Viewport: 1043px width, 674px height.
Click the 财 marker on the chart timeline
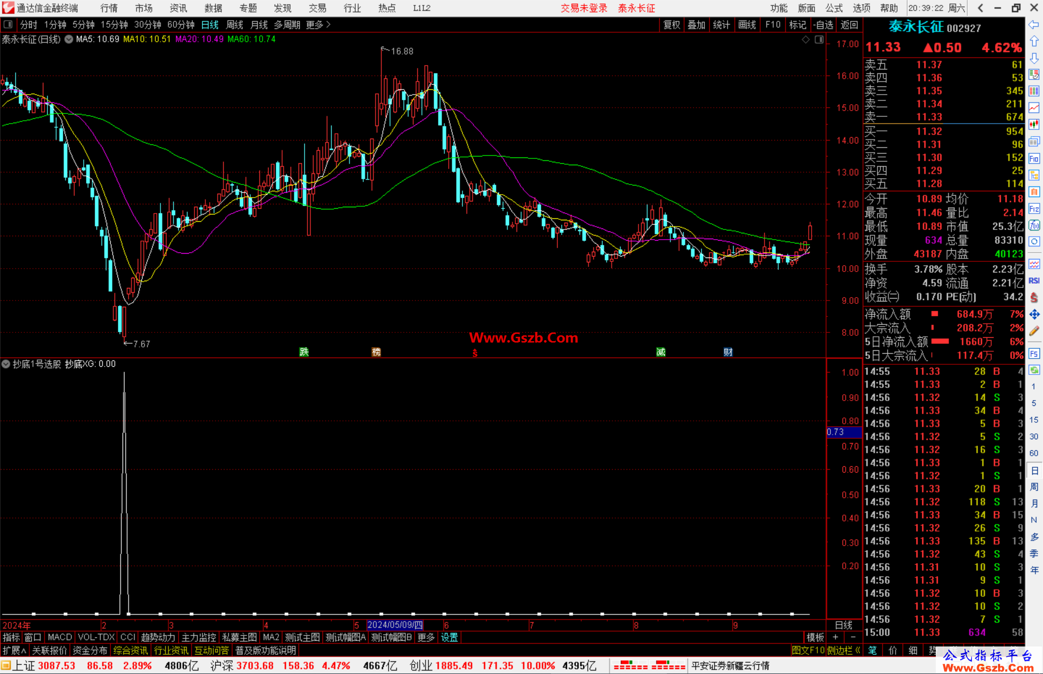(x=728, y=352)
